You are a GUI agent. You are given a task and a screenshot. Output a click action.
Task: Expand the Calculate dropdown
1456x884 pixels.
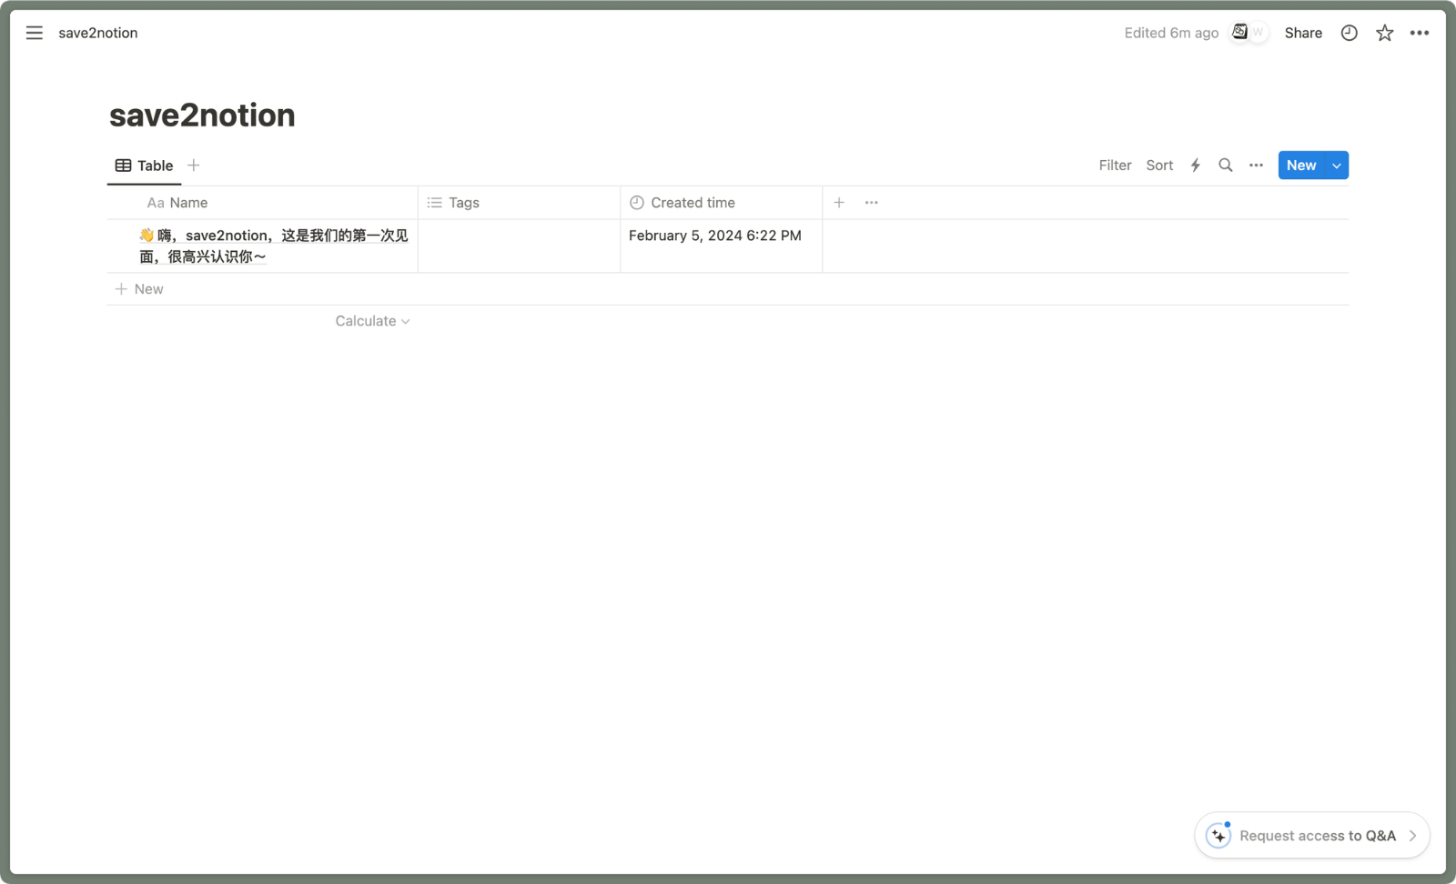point(372,321)
